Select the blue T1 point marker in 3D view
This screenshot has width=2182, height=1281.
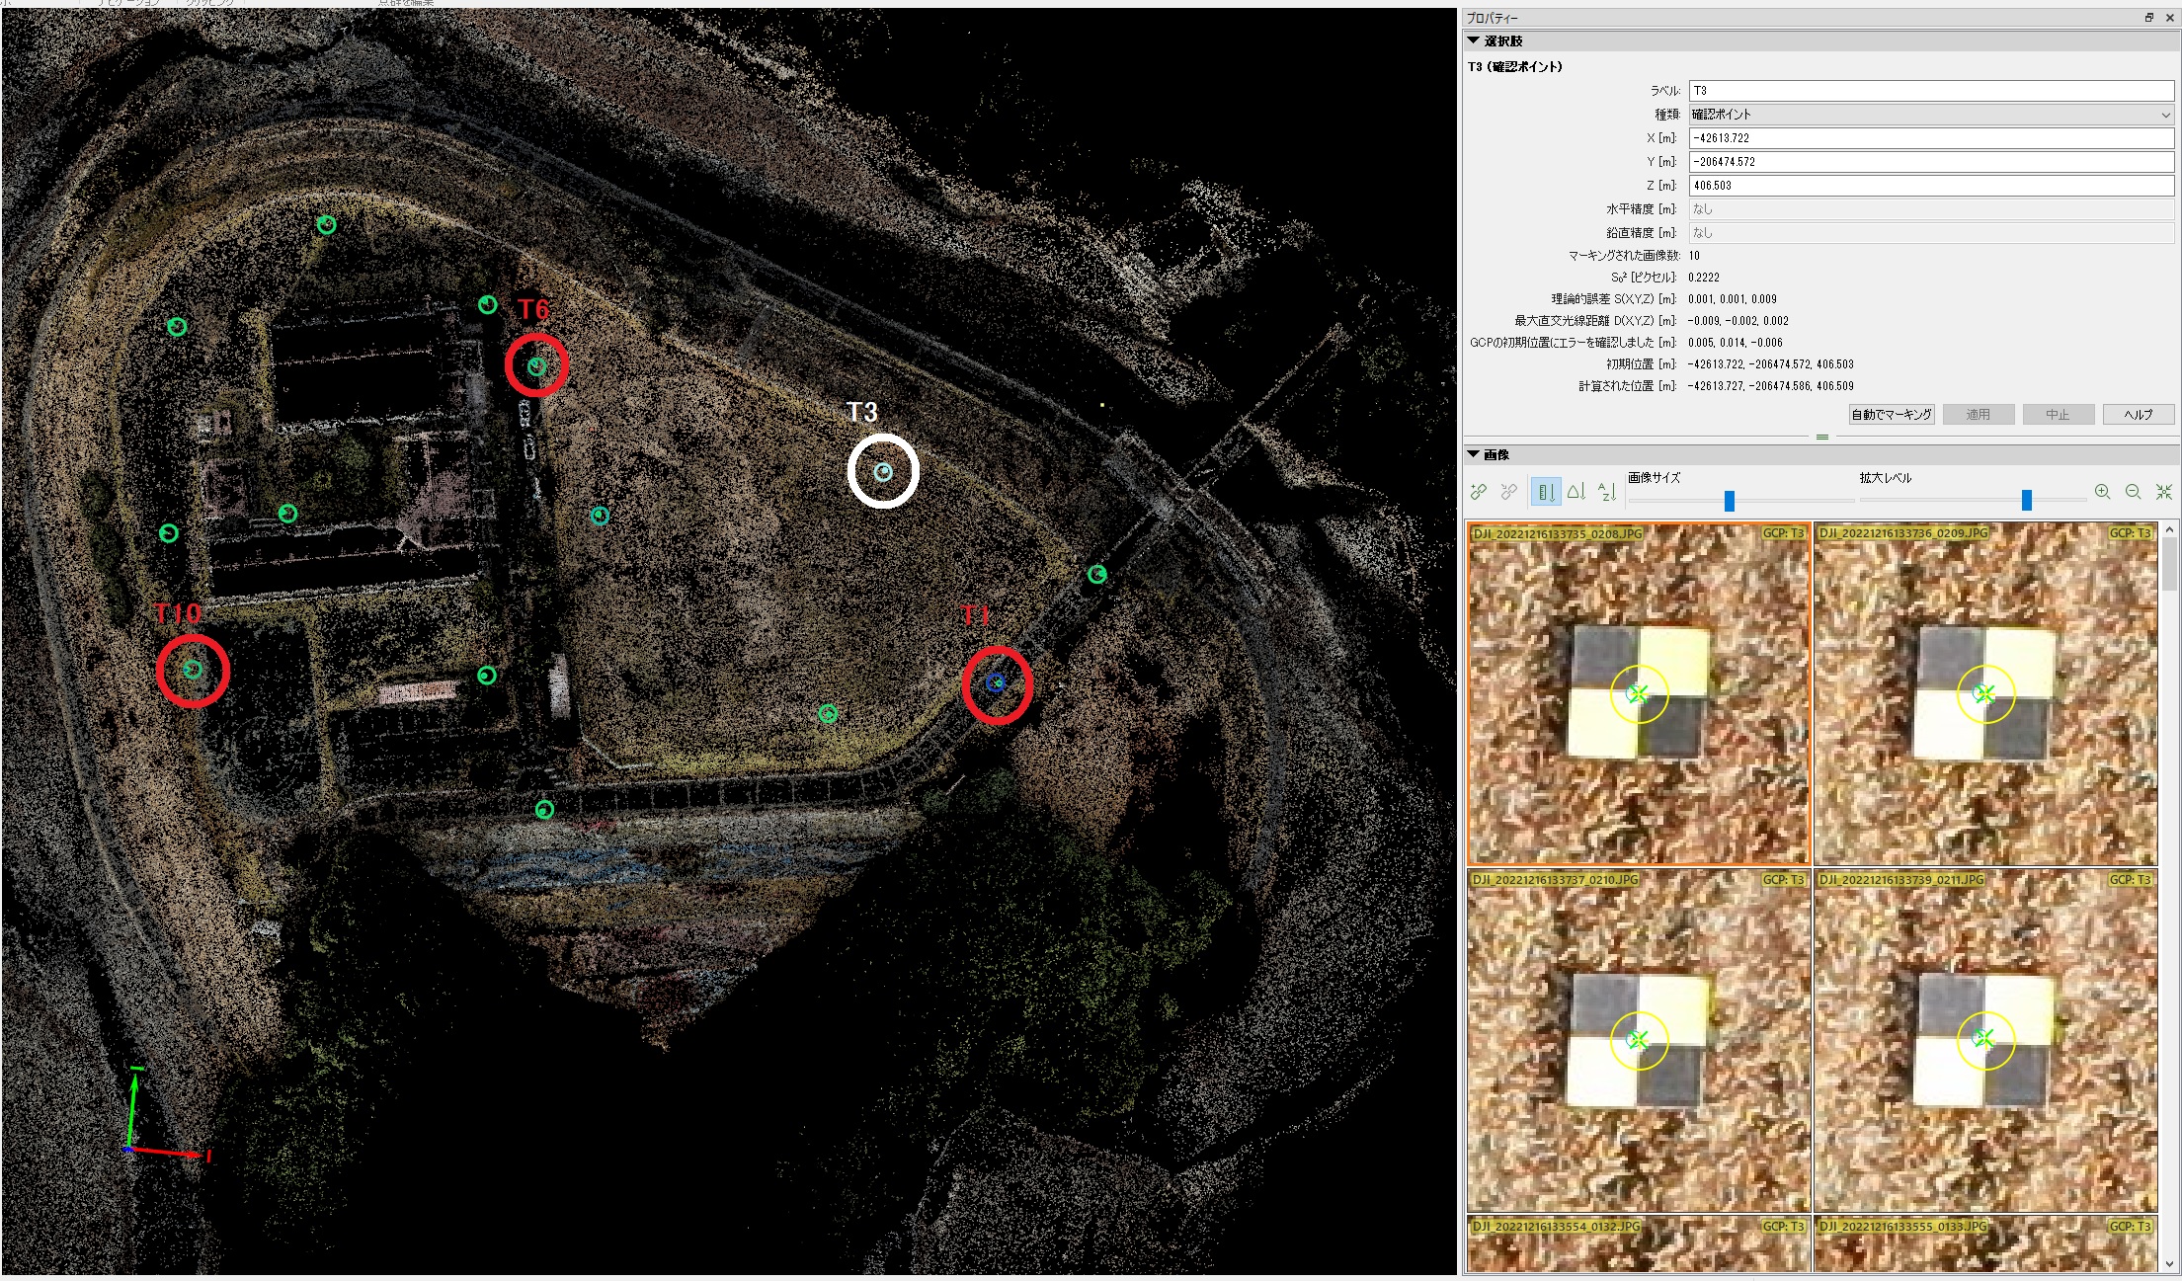(997, 682)
